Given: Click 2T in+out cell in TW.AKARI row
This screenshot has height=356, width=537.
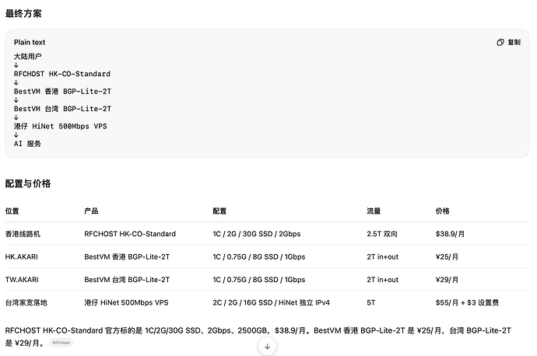Looking at the screenshot, I should [x=383, y=280].
